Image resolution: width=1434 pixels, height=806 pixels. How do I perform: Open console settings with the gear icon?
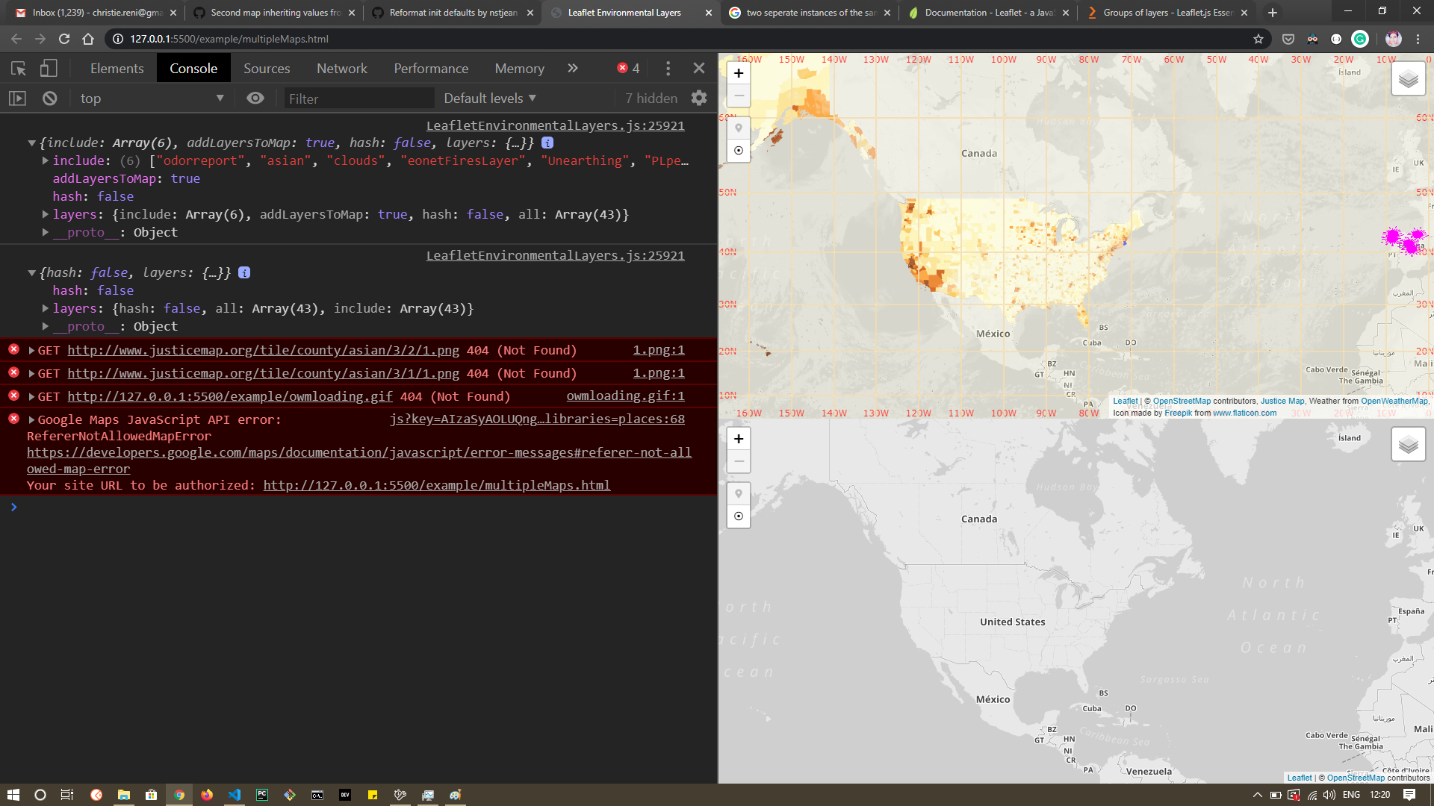(698, 98)
